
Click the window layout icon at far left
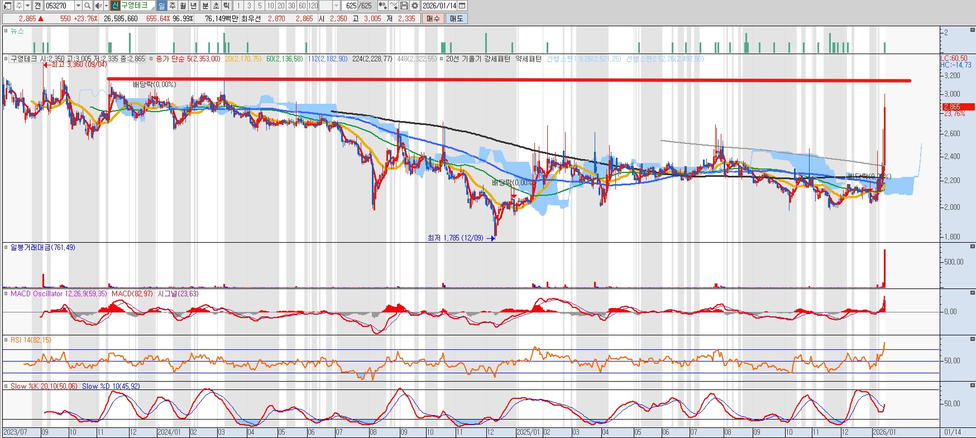click(x=7, y=6)
